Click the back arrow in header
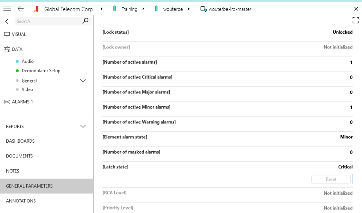 coord(21,9)
